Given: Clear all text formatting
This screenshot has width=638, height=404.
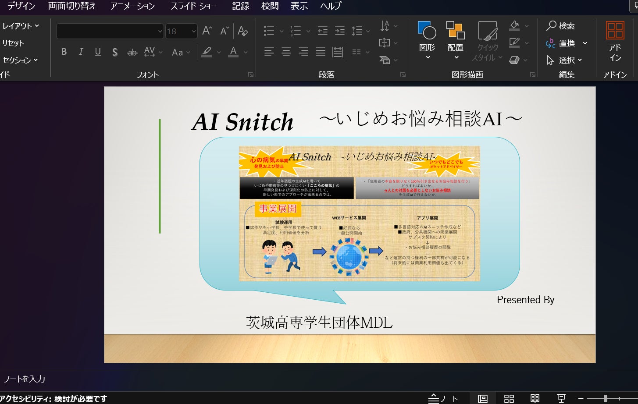Looking at the screenshot, I should (242, 31).
